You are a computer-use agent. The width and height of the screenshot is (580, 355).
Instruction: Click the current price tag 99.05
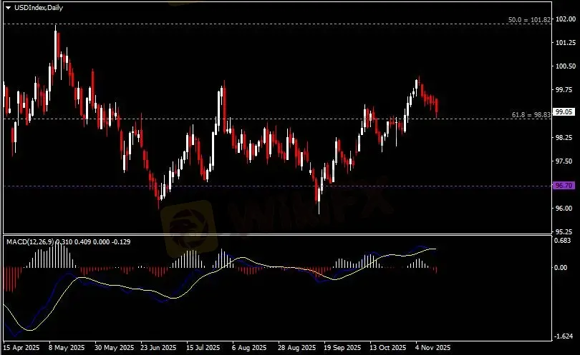[564, 112]
